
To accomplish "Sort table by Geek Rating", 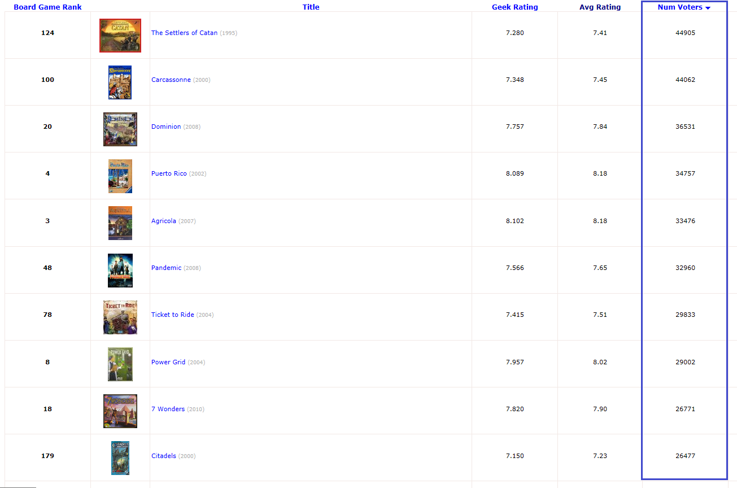I will pos(514,7).
